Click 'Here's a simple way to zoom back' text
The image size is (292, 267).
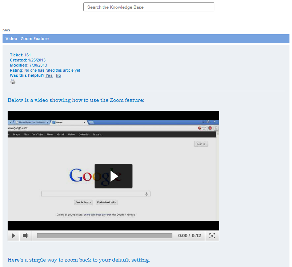79,260
